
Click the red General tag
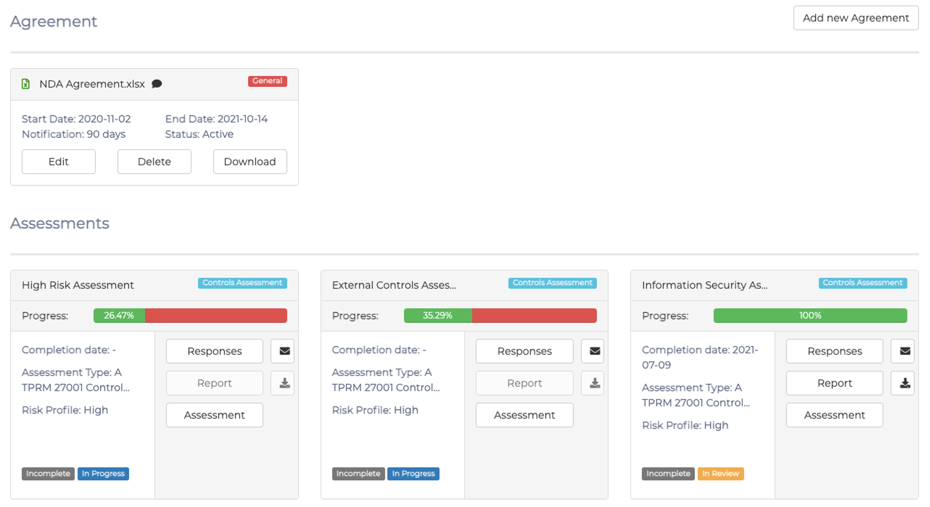coord(267,81)
